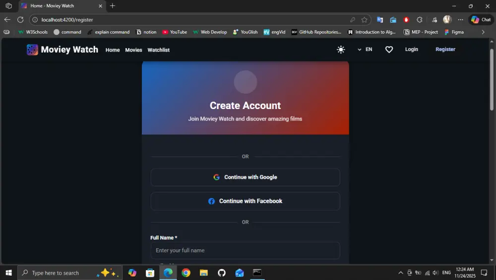Open Chrome from the taskbar
The height and width of the screenshot is (280, 496).
[x=186, y=273]
